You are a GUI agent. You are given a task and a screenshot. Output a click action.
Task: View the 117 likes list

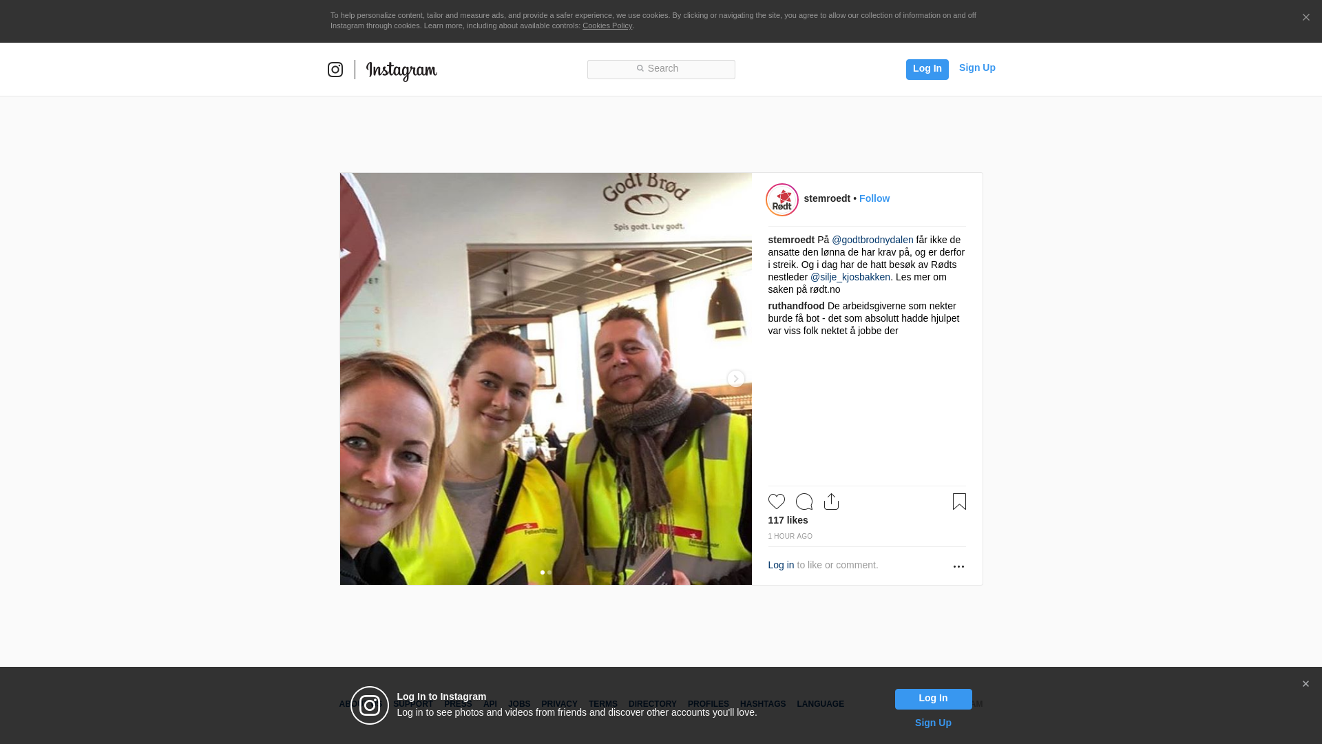[x=788, y=520]
